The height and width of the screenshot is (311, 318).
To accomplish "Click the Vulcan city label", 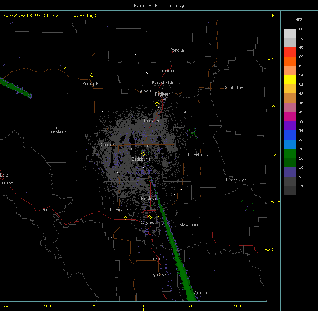I will click(200, 293).
